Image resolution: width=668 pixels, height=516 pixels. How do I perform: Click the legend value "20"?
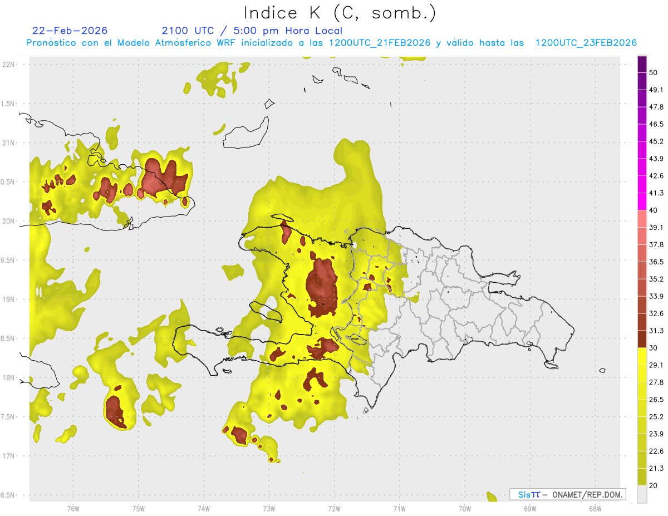pyautogui.click(x=653, y=486)
